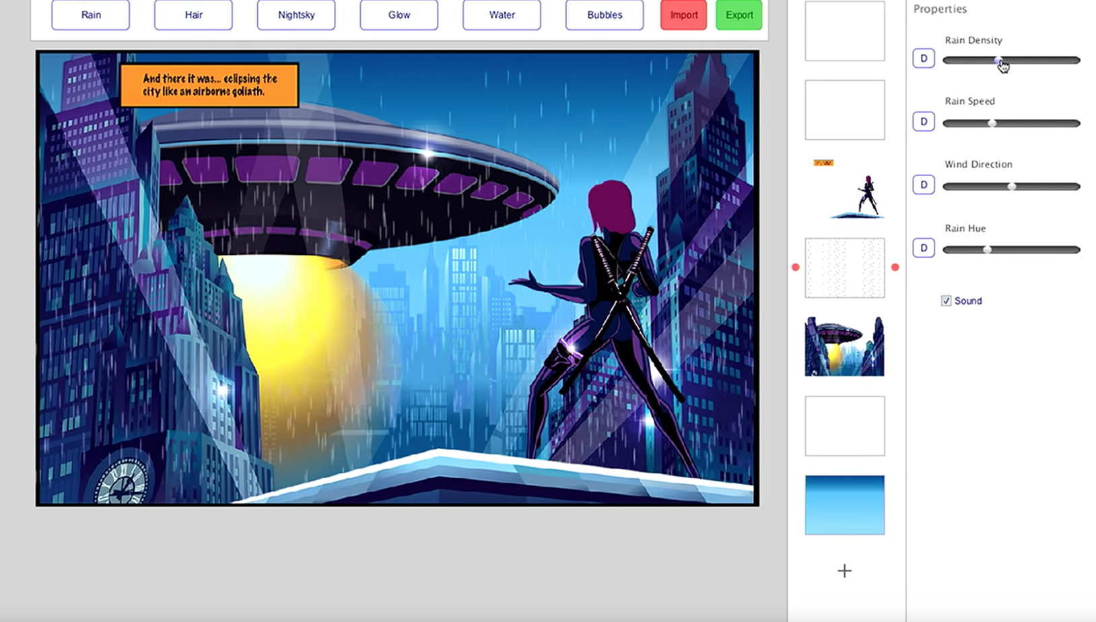The image size is (1096, 622).
Task: Click the D button beside Rain Speed
Action: [x=923, y=122]
